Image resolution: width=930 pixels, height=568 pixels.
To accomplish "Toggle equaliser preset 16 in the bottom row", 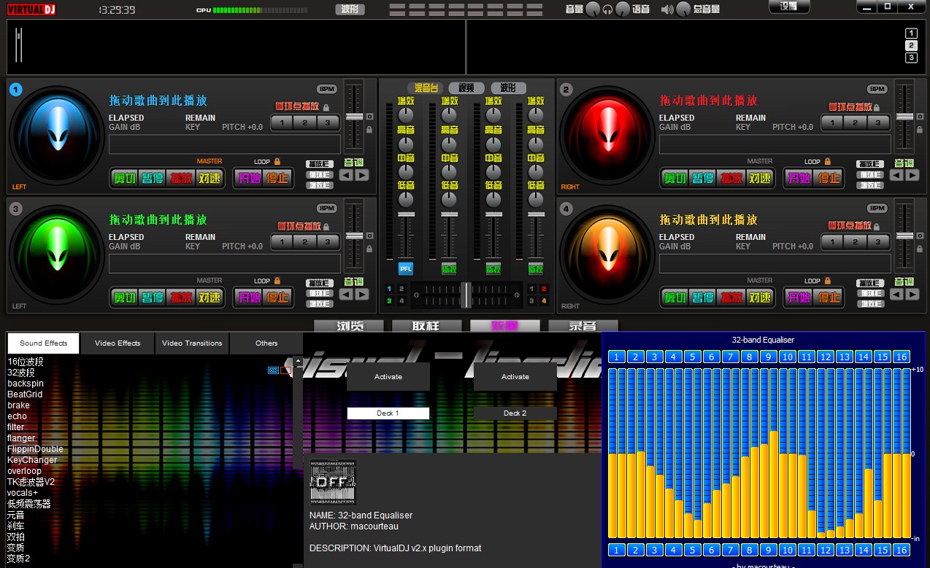I will [x=902, y=550].
